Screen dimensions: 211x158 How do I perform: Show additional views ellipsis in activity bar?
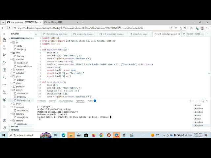pos(4,107)
